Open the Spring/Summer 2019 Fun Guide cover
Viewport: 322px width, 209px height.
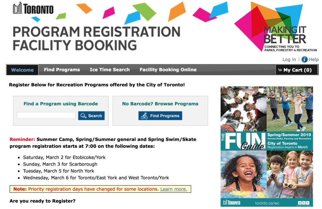pos(267,147)
